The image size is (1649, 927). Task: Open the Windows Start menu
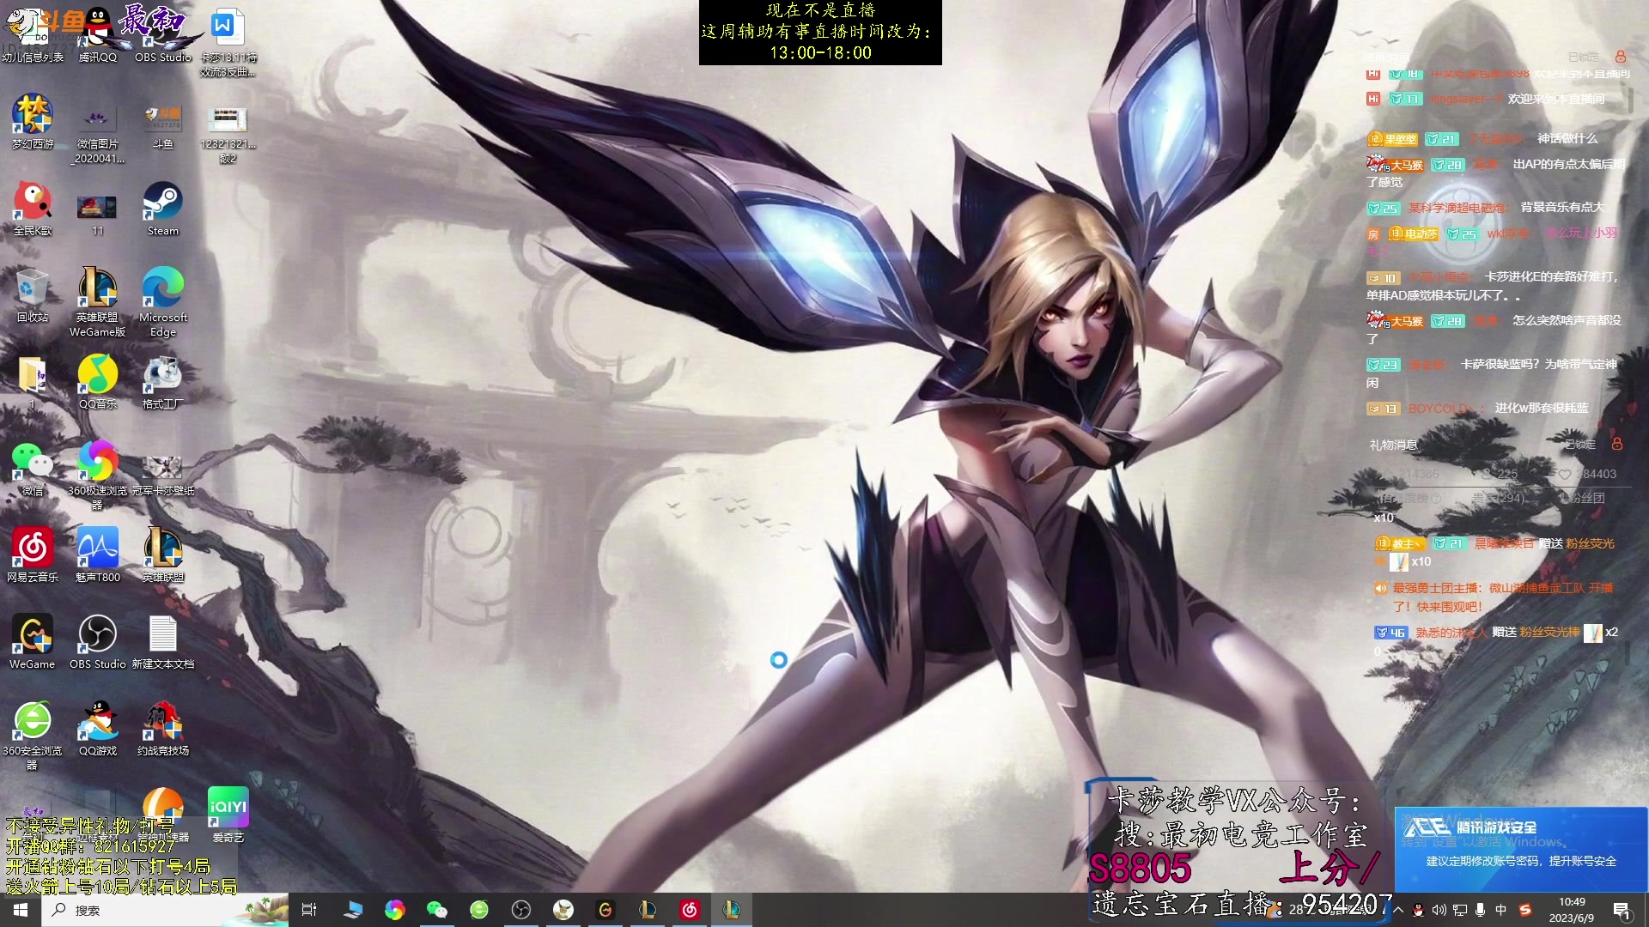(x=21, y=910)
